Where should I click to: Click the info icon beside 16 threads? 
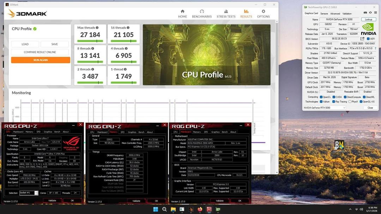coord(128,28)
